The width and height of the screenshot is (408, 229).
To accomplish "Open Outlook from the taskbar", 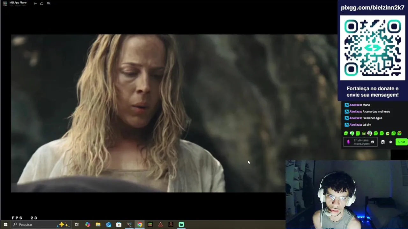I will pyautogui.click(x=109, y=225).
